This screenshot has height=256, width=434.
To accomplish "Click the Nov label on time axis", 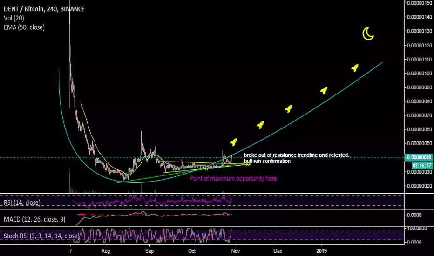I will pyautogui.click(x=236, y=251).
